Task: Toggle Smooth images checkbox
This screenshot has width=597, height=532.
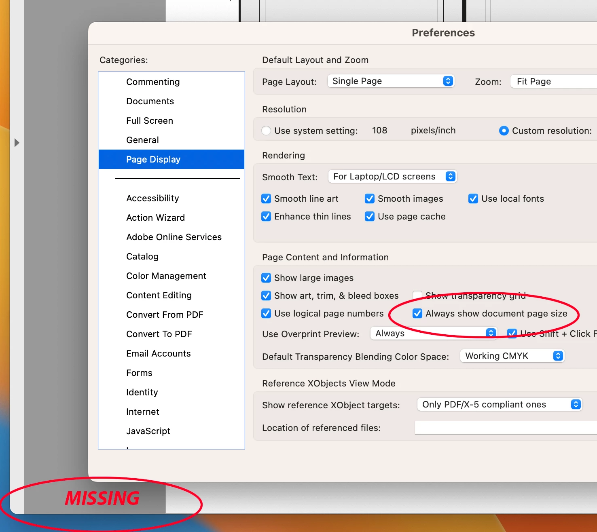Action: click(x=370, y=198)
